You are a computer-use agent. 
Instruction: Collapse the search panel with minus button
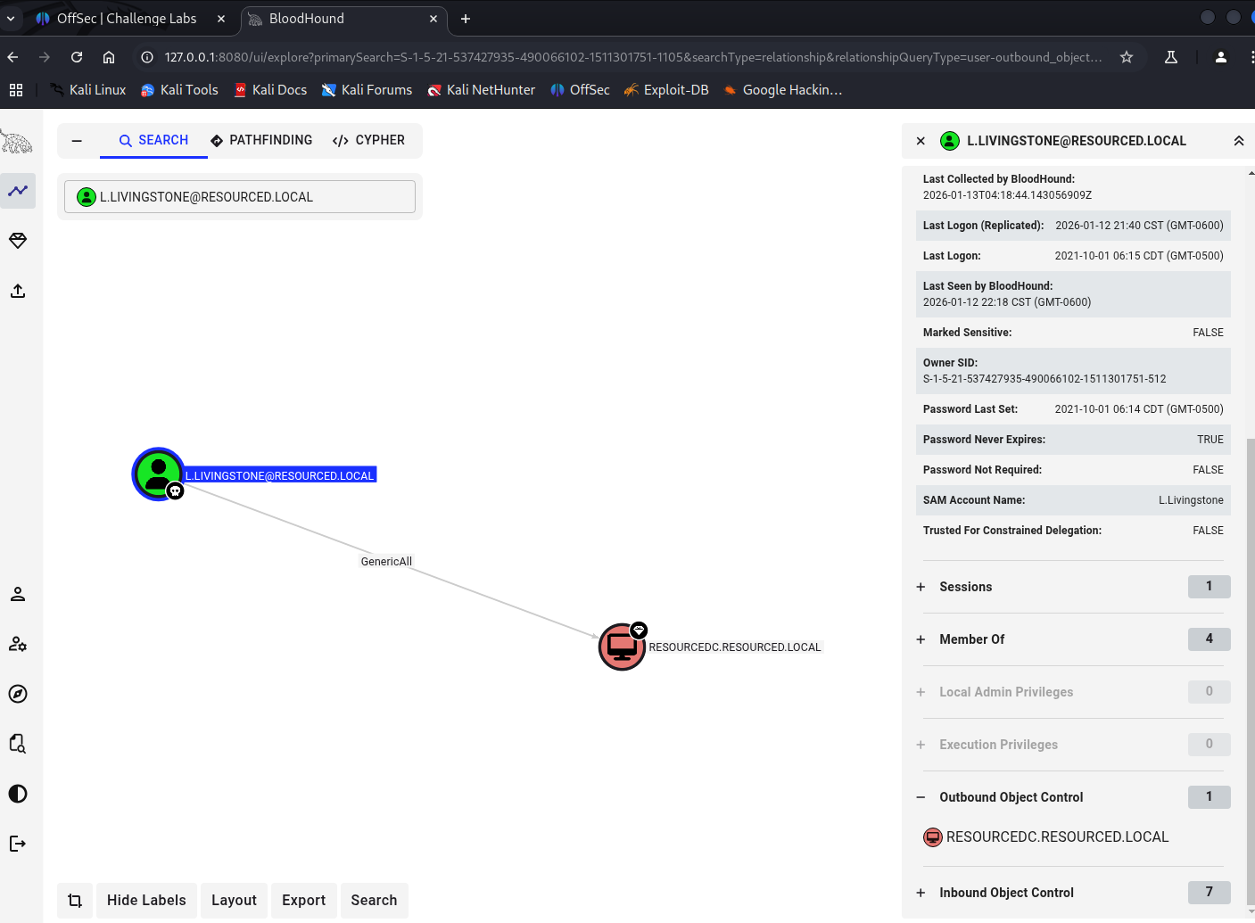[77, 141]
